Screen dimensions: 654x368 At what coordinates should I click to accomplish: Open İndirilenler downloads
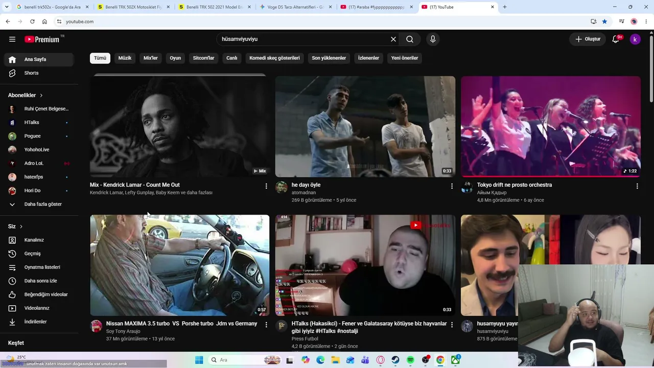(x=39, y=322)
